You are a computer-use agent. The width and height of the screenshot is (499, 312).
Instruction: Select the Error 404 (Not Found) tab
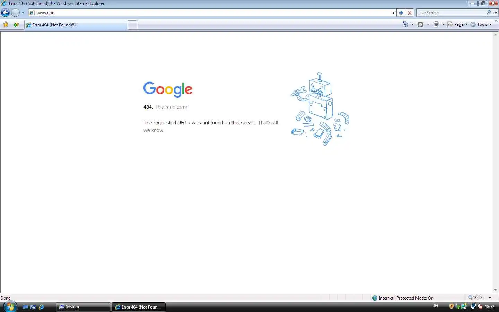pos(76,25)
